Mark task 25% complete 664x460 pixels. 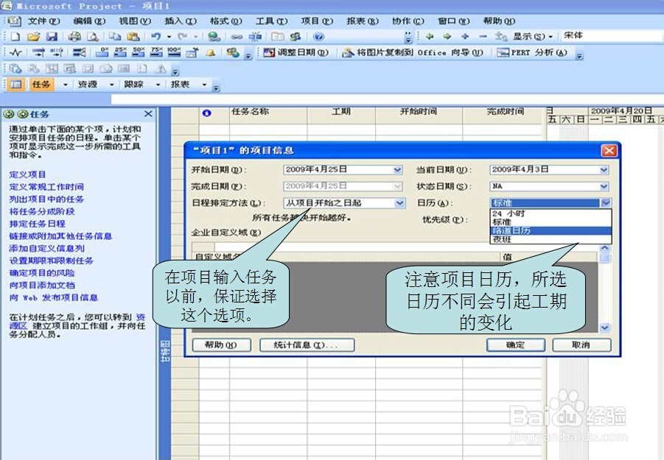click(120, 52)
